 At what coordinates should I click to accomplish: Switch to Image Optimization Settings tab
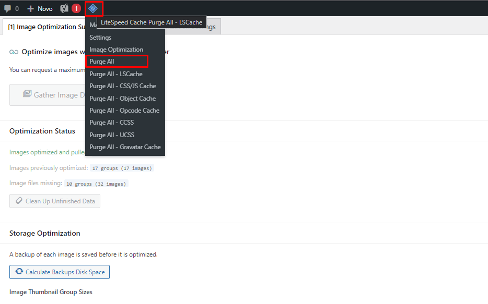click(193, 27)
